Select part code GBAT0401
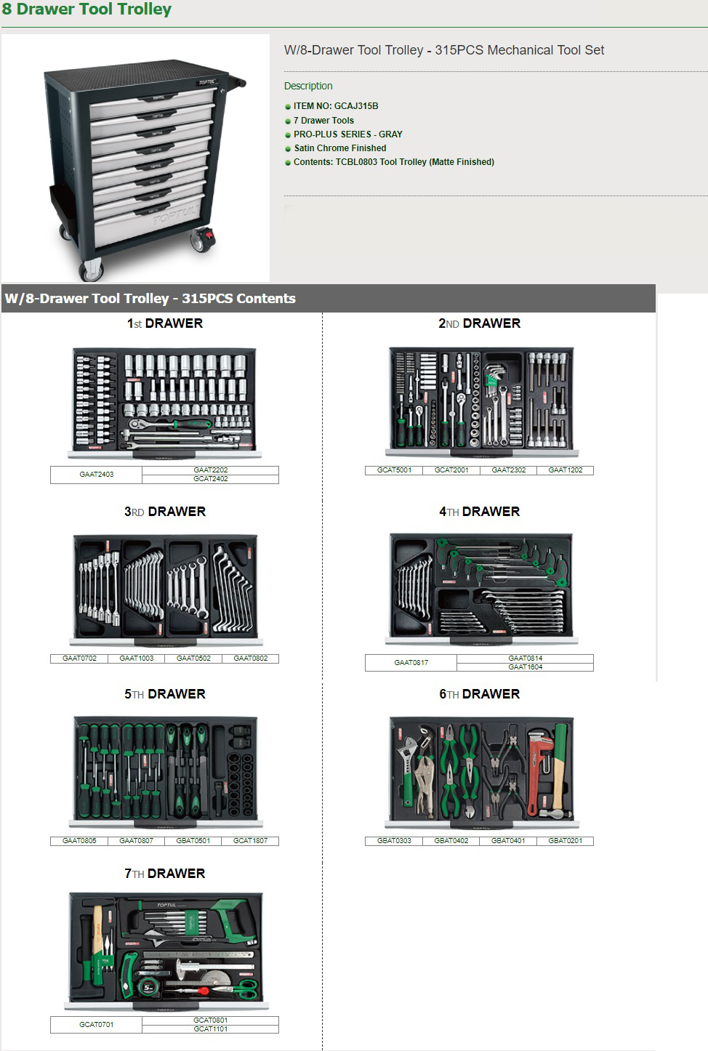The image size is (708, 1051). pyautogui.click(x=509, y=841)
